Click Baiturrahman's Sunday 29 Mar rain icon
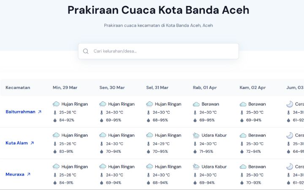 point(56,104)
